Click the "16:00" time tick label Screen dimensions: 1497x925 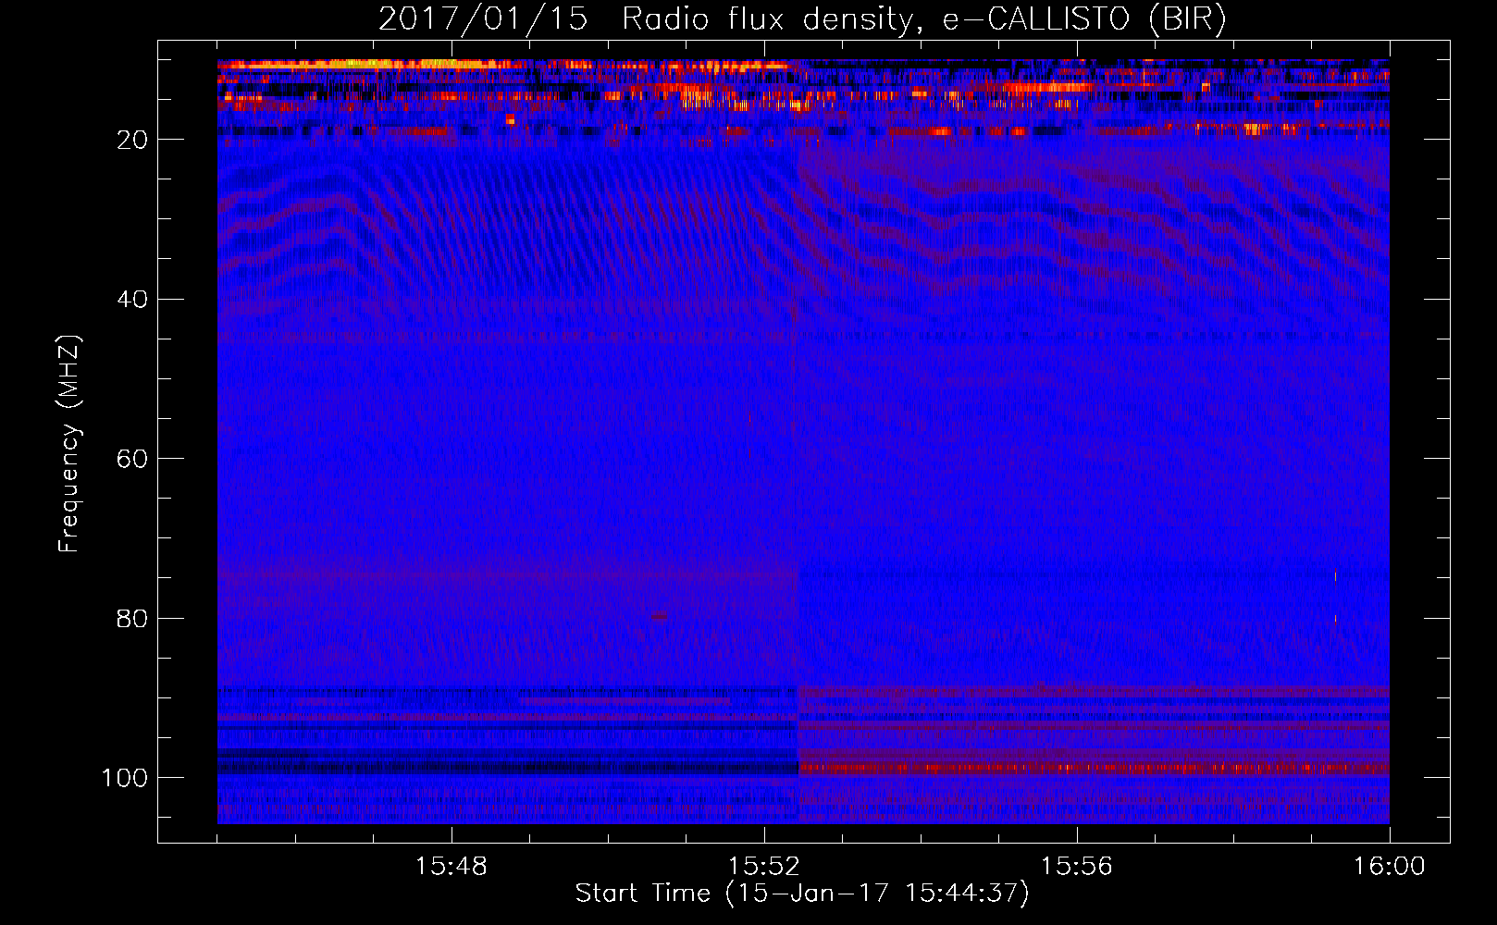[x=1390, y=867]
